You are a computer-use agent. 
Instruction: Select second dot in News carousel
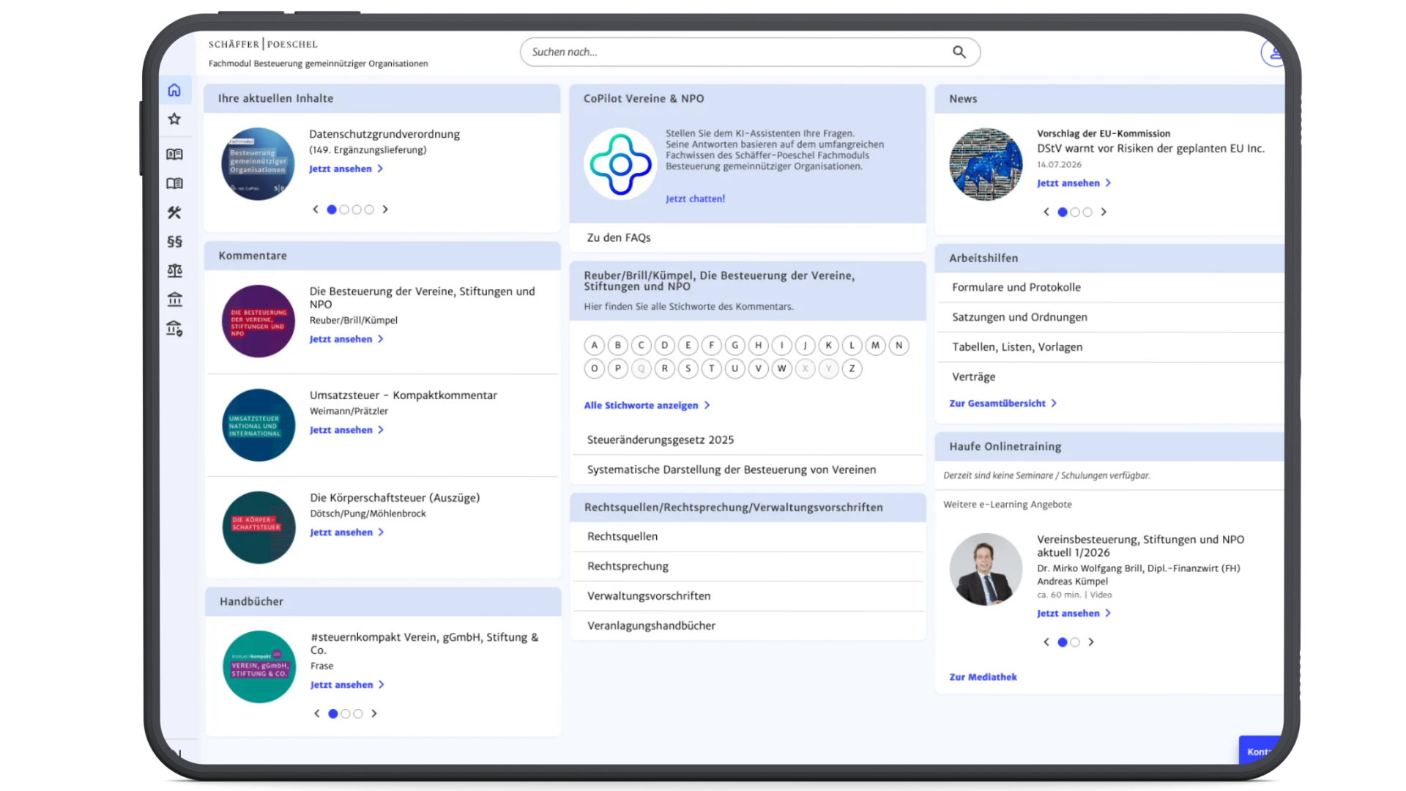pyautogui.click(x=1075, y=212)
